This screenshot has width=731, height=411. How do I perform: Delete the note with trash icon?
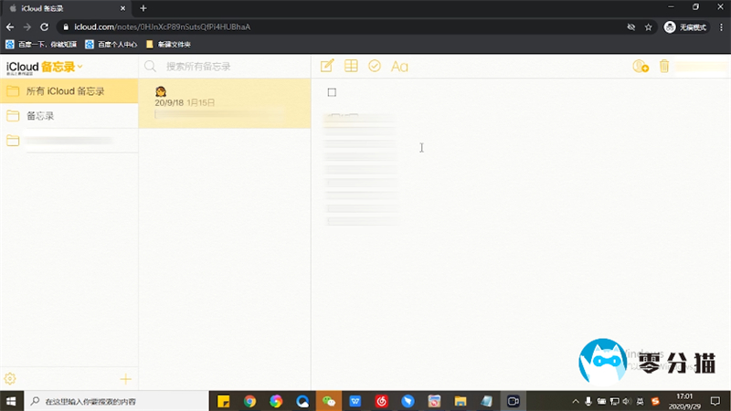[x=664, y=67]
